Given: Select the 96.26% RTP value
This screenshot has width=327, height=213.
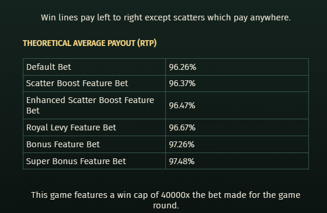Looking at the screenshot, I should [182, 67].
